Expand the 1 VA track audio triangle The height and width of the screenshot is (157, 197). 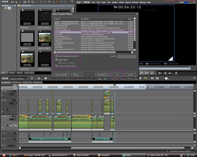tap(2, 127)
